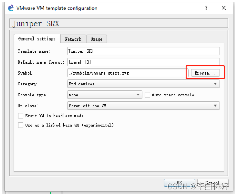Enable Auto start console checkbox
The height and width of the screenshot is (194, 235).
(148, 95)
